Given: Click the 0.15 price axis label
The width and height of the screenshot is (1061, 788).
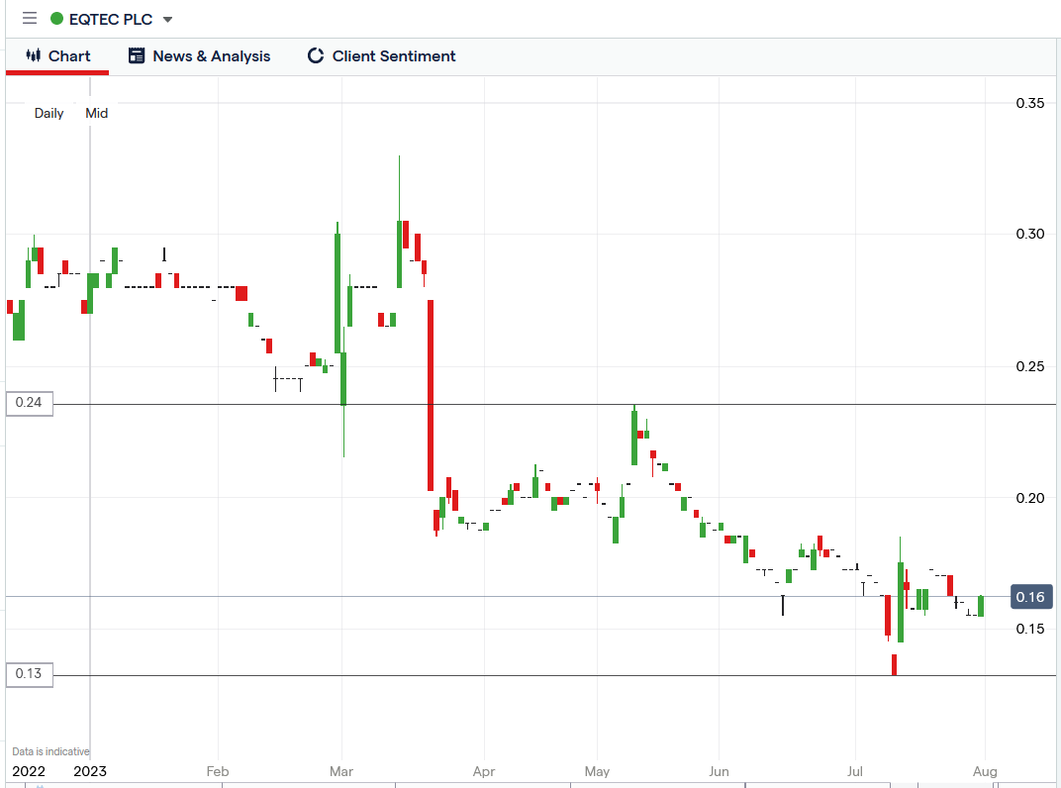Looking at the screenshot, I should pyautogui.click(x=1030, y=629).
